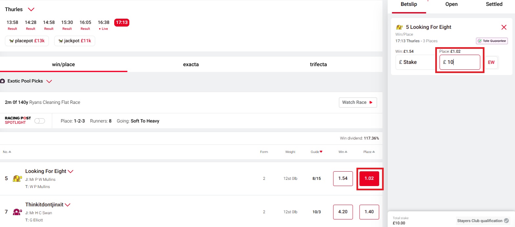Collapse the Exotic Pool Picks section
The height and width of the screenshot is (227, 515).
(49, 81)
